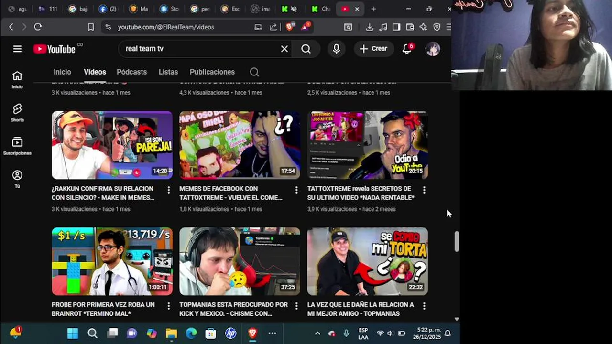Open the Brave Wallet icon

[x=410, y=27]
